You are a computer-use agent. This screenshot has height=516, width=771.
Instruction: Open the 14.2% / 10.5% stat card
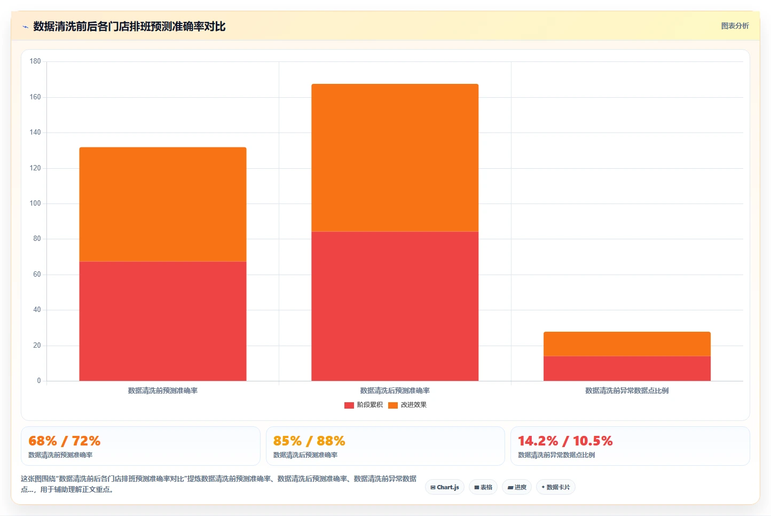click(x=630, y=446)
